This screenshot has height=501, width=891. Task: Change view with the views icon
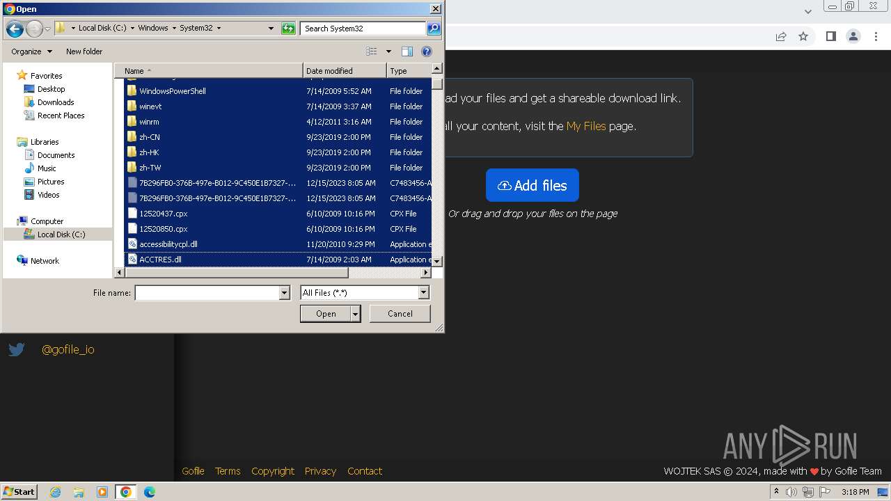[372, 51]
